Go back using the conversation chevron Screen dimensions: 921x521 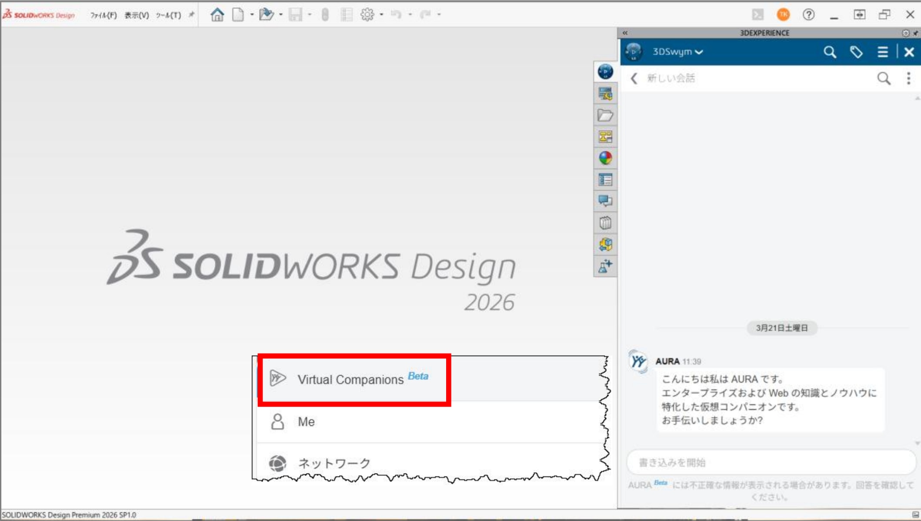[x=634, y=78]
